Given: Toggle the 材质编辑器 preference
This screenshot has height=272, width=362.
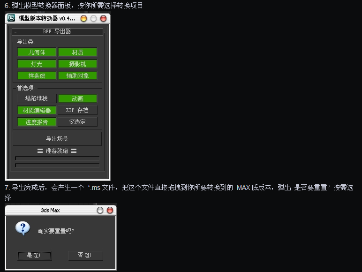Looking at the screenshot, I should point(37,110).
